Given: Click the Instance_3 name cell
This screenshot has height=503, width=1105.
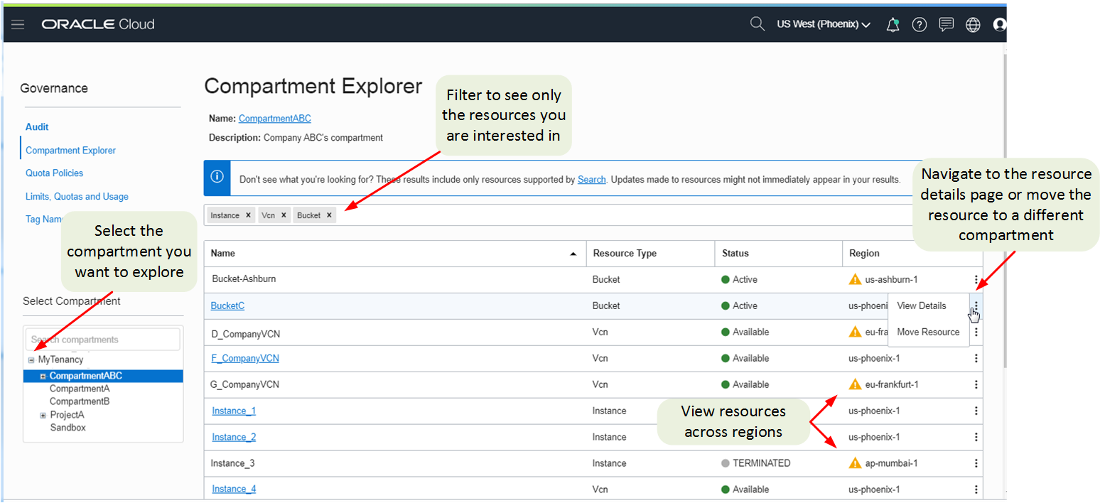Looking at the screenshot, I should click(233, 463).
